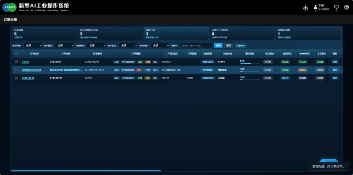Click the 订单台账 page title
The height and width of the screenshot is (175, 353).
pyautogui.click(x=10, y=20)
